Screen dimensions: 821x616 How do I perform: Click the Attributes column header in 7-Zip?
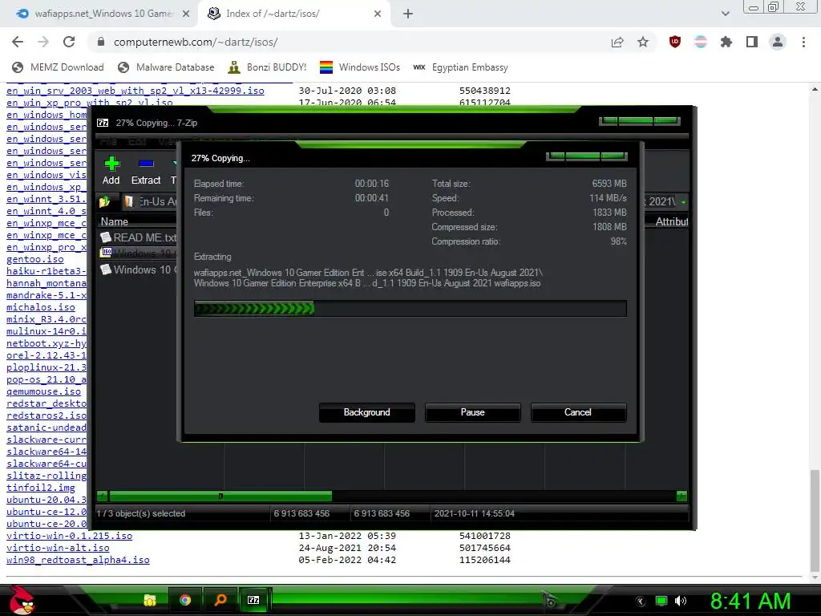(671, 221)
